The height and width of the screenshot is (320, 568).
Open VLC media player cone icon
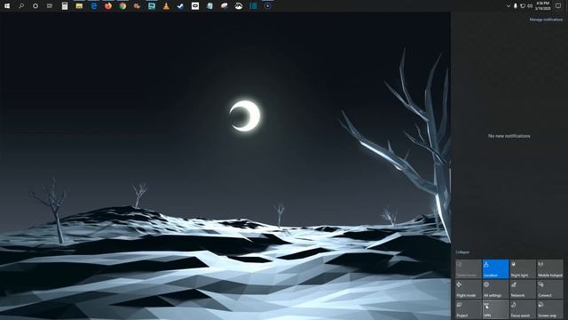coord(166,6)
